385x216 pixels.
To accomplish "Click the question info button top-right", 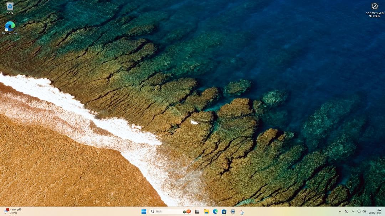I will click(x=374, y=6).
